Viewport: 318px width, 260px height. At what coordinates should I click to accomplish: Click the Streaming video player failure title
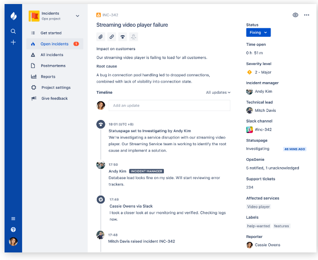132,25
